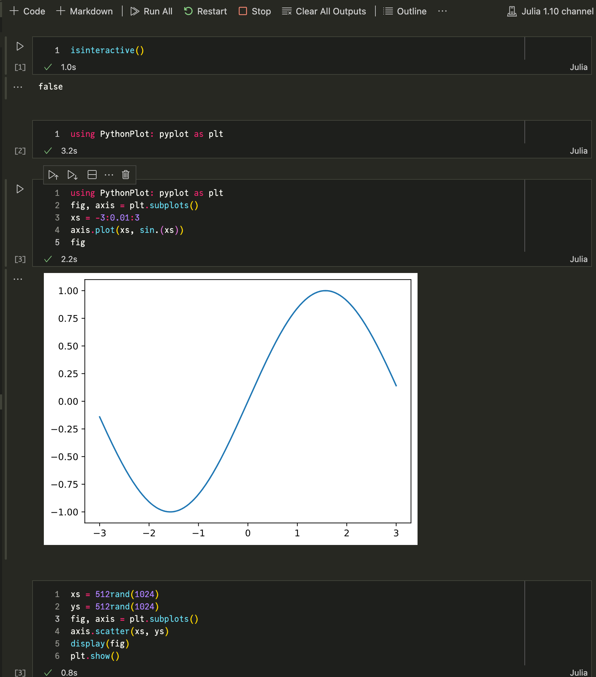596x677 pixels.
Task: Change Julia language mode of the scatter cell
Action: pos(579,673)
